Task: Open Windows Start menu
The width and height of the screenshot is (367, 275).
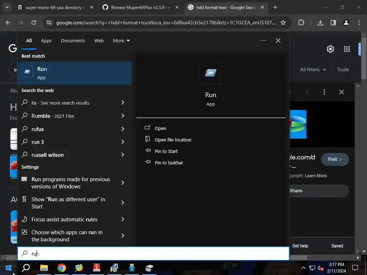Action: pos(9,268)
